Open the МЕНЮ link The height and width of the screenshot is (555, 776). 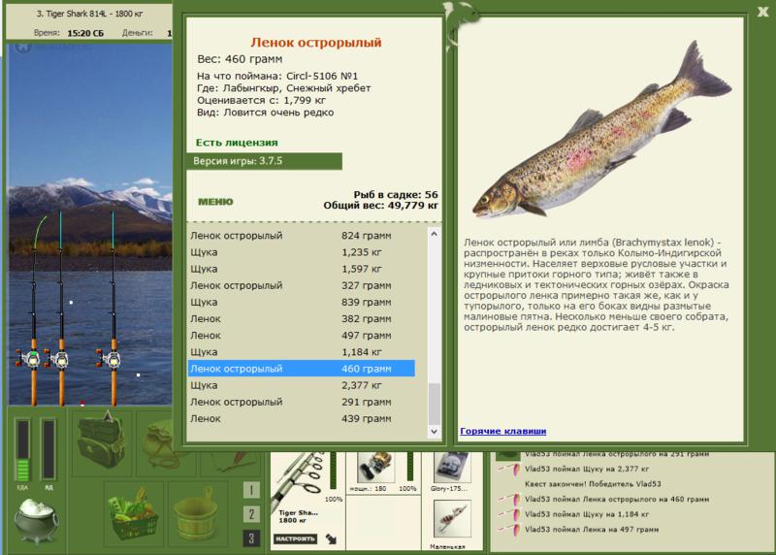point(215,202)
